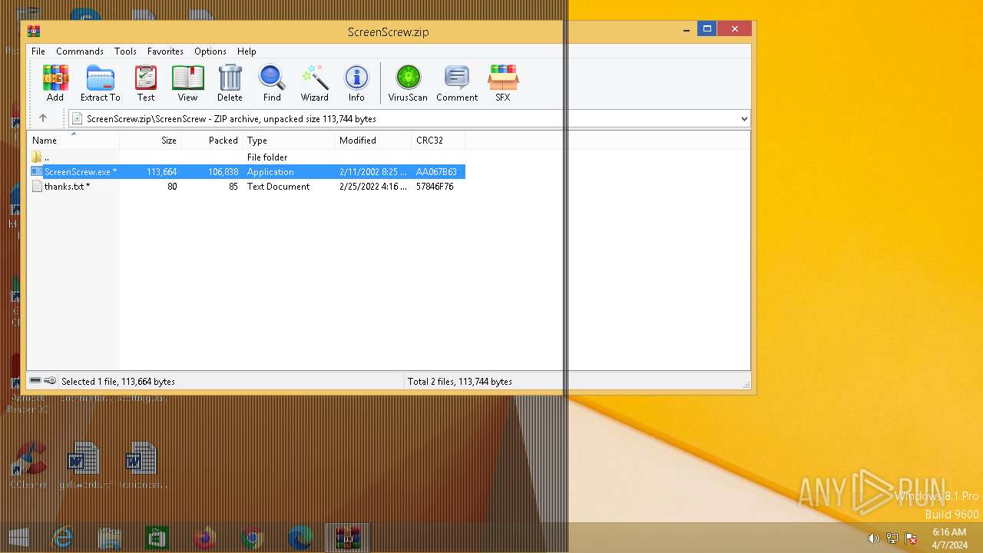Click the 'Application' type cell
Screen dimensions: 983x553
(270, 172)
